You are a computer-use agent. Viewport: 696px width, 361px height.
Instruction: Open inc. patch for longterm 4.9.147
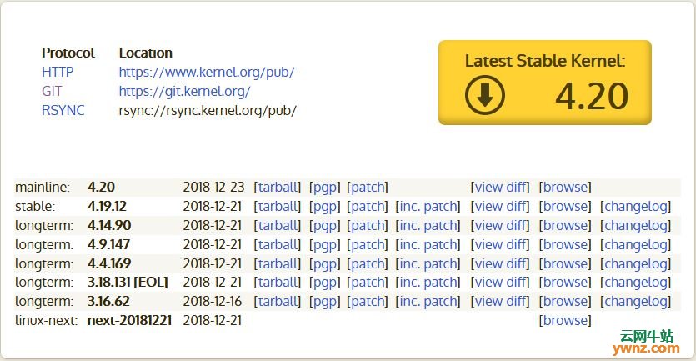click(x=428, y=244)
